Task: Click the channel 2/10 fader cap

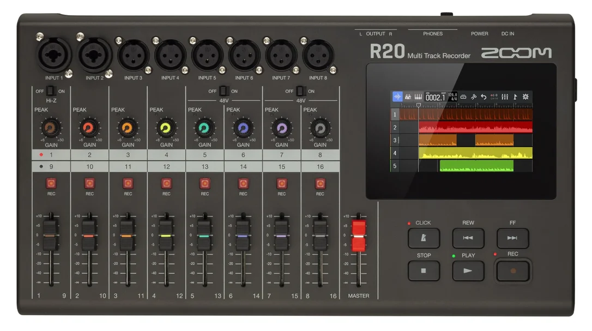Action: (88, 236)
